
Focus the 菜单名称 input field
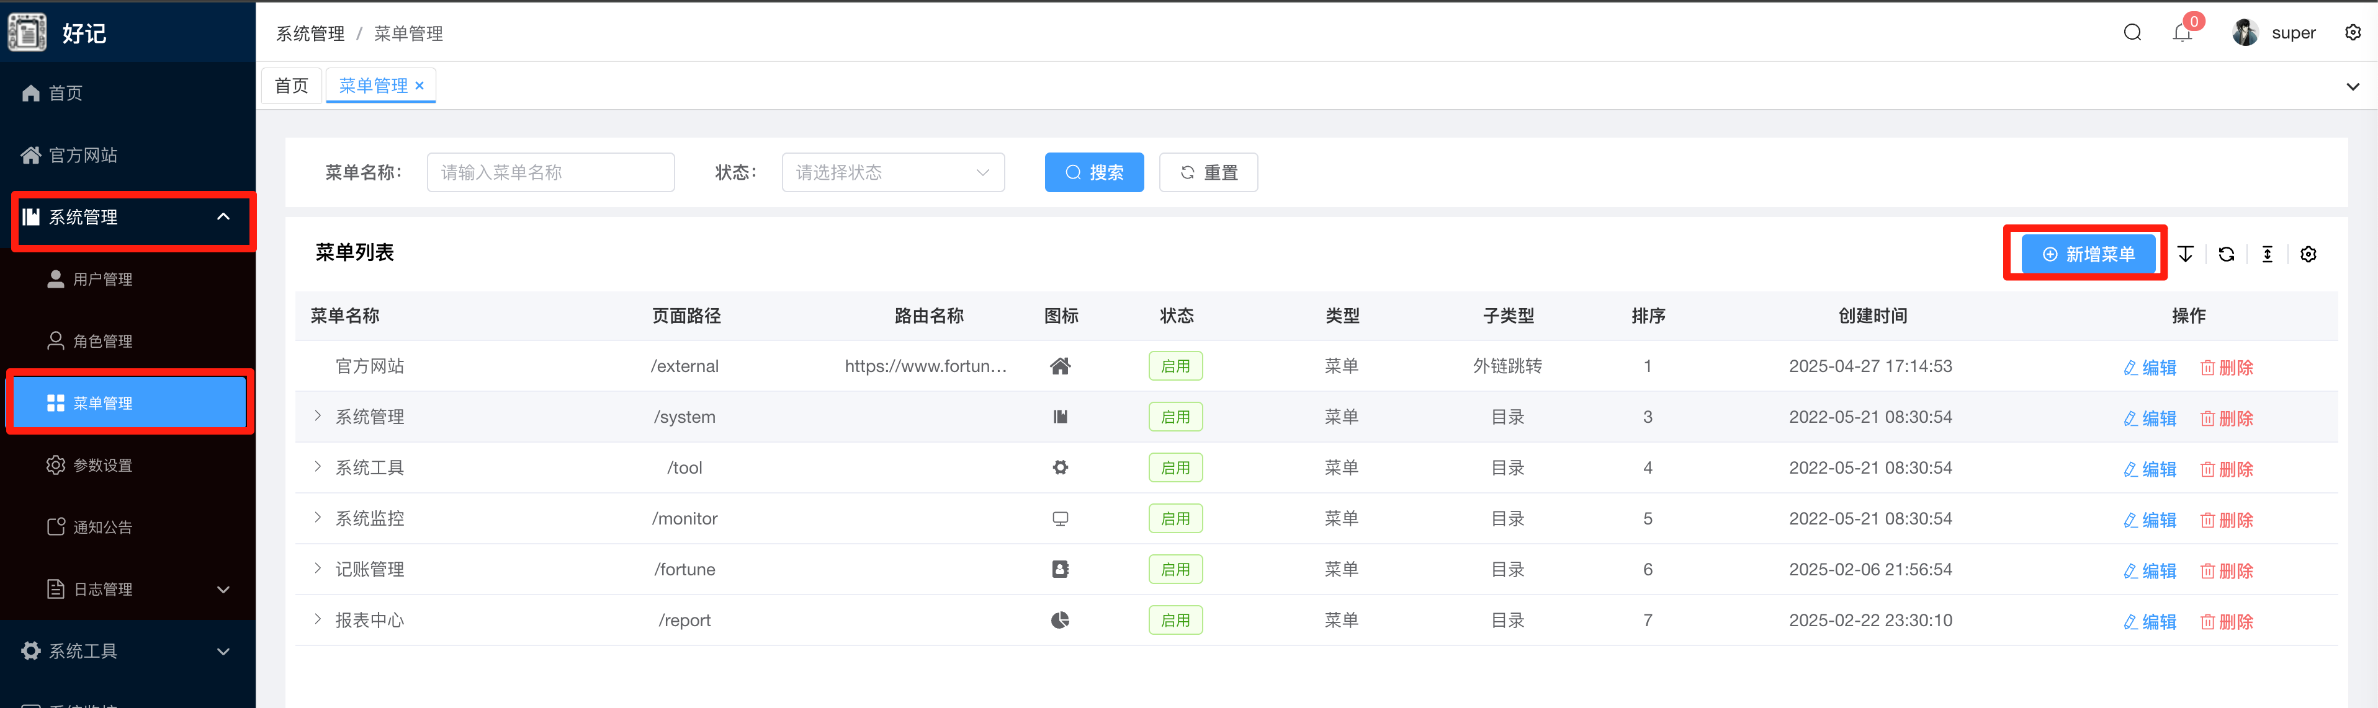(x=550, y=172)
